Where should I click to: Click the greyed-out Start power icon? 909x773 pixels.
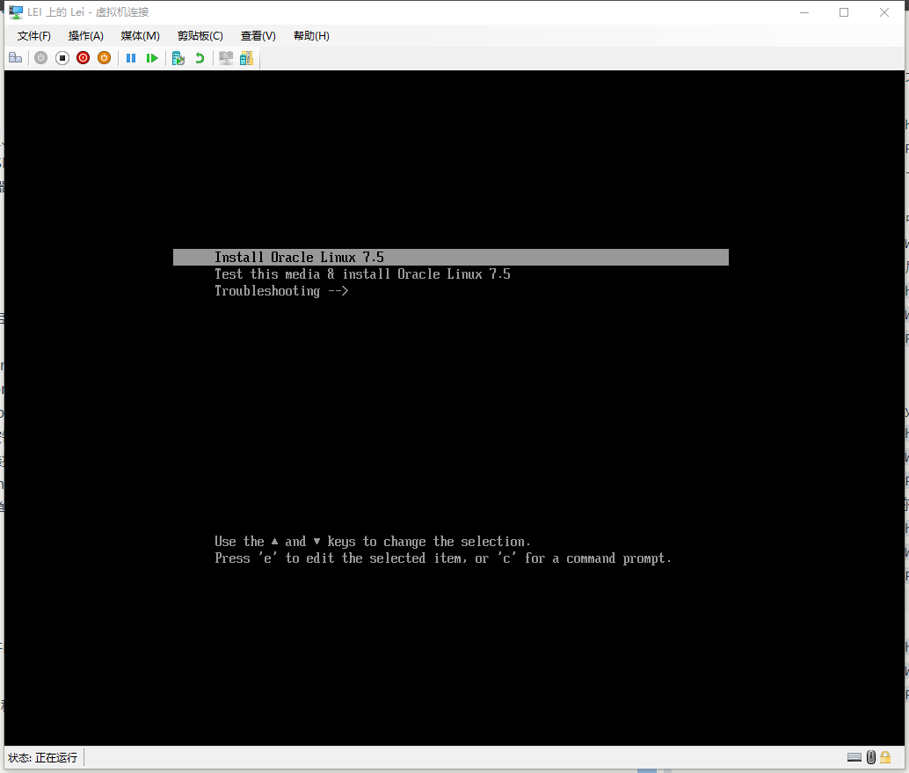(40, 58)
